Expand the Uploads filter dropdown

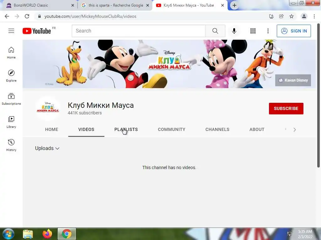pos(47,148)
